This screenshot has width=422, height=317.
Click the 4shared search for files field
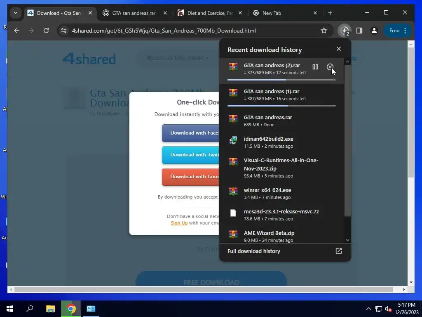coord(178,58)
